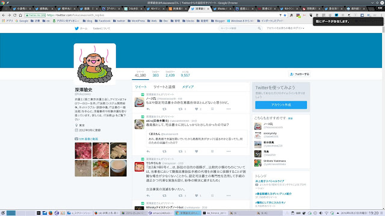Click the bookmark star in address bar
Viewport: 385px width, 216px height.
(285, 15)
